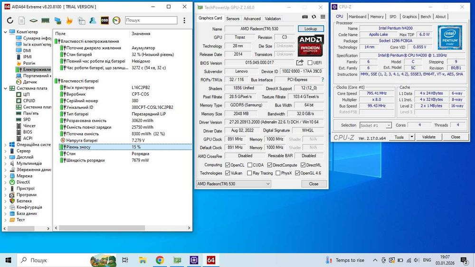Launch the system stability test flame icon
This screenshot has width=475, height=267.
69,20
